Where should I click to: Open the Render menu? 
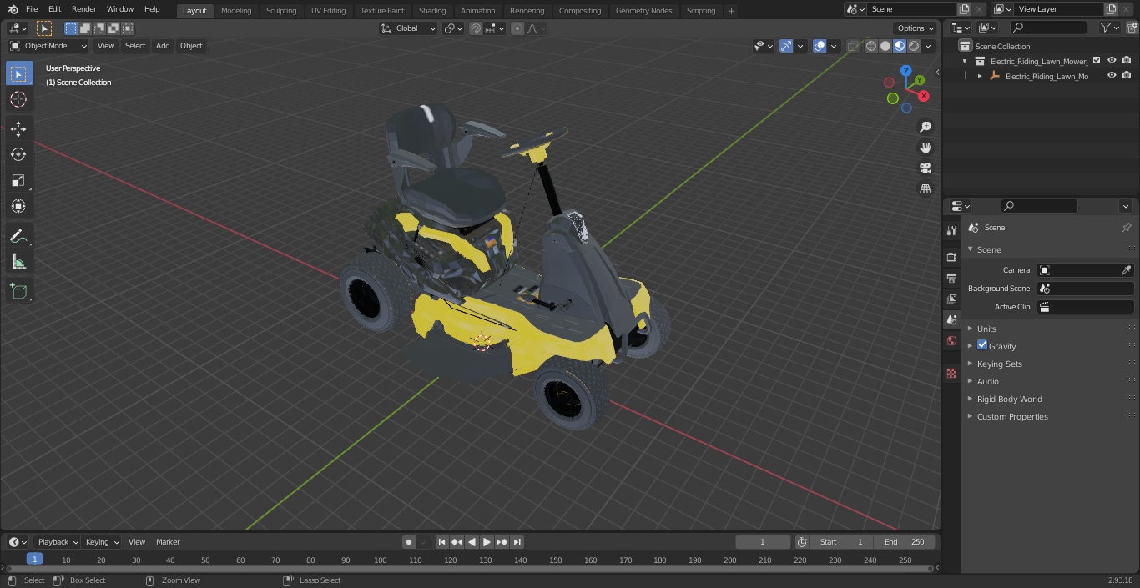[x=83, y=9]
